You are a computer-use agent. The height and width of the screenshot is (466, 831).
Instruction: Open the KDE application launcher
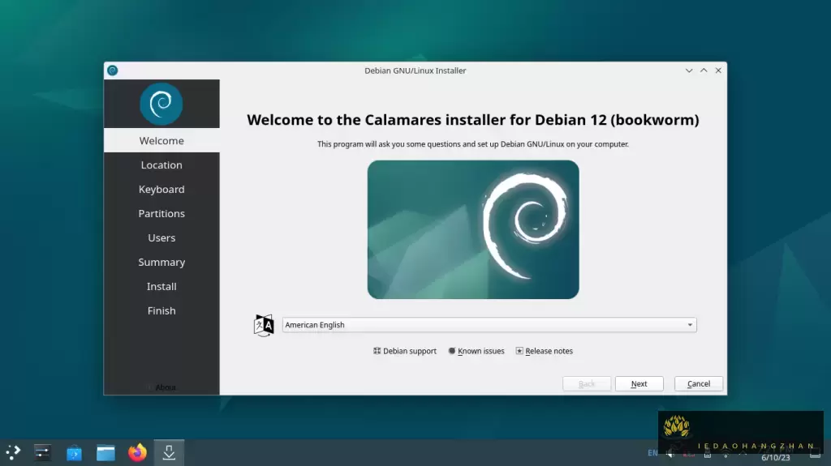[13, 452]
